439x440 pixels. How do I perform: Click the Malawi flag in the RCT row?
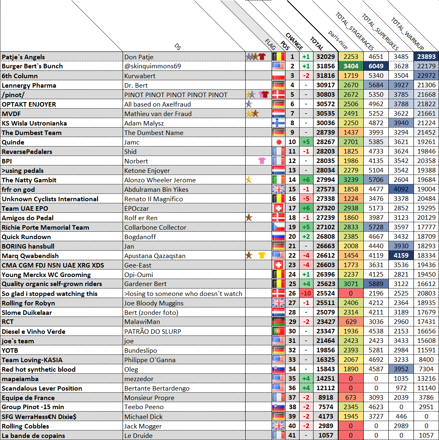click(x=279, y=322)
